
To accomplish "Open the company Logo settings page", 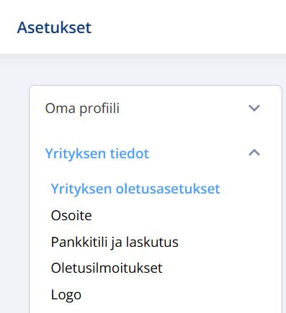I will [x=66, y=295].
